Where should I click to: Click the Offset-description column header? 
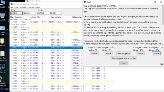(x=16, y=17)
